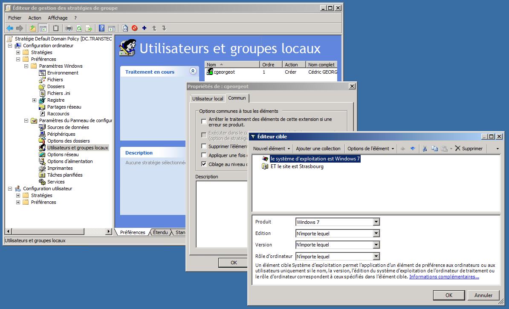Collapse the 'Configuration ordinateur' tree node
This screenshot has width=509, height=309.
[x=10, y=46]
